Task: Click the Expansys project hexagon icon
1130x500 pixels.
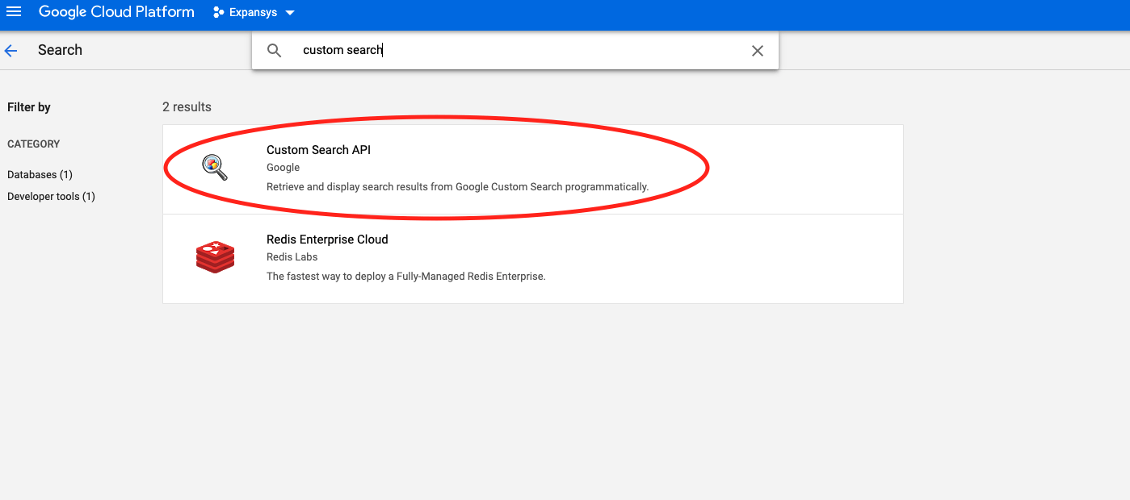Action: pyautogui.click(x=218, y=13)
